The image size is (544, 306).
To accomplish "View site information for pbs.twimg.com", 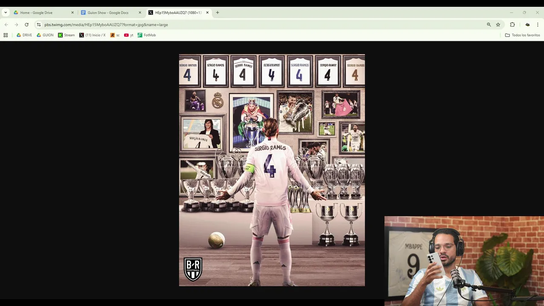I will tap(39, 25).
